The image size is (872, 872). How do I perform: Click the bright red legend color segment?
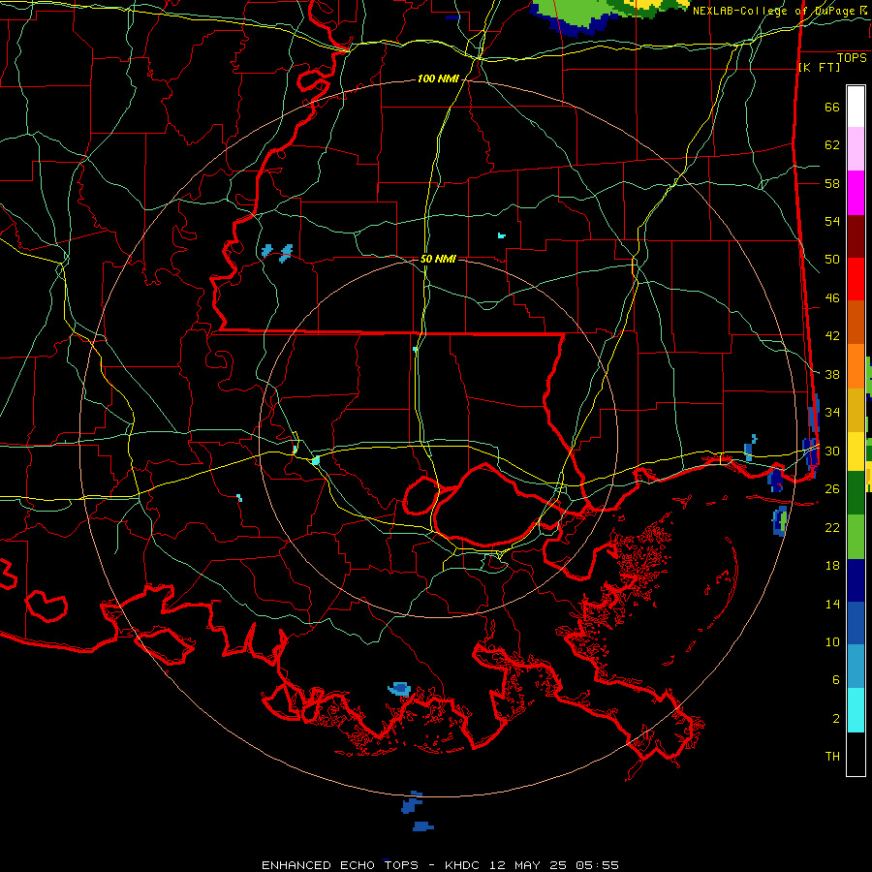(856, 279)
